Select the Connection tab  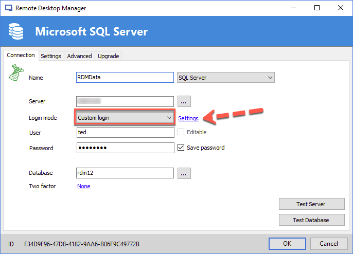[x=21, y=56]
